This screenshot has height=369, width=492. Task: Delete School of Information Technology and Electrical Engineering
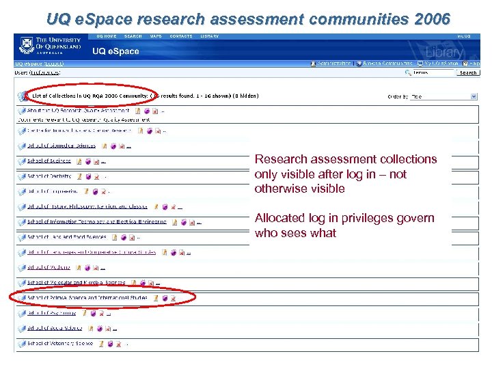192,223
